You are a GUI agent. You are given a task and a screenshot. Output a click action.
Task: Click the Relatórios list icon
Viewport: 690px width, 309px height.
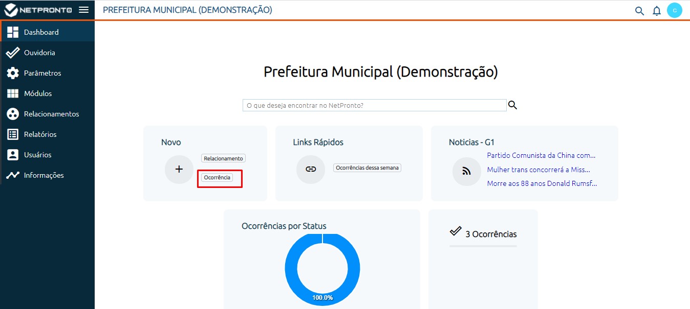[13, 134]
